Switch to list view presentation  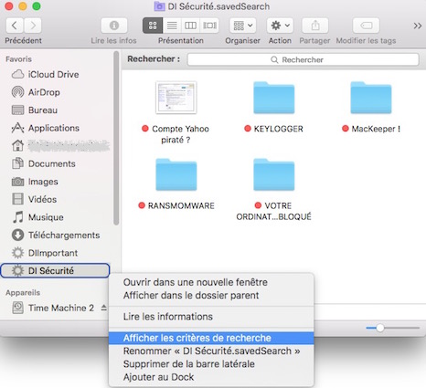[x=172, y=26]
